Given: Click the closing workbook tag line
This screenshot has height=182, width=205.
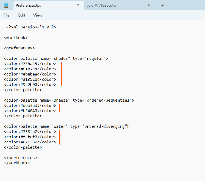Looking at the screenshot, I should pos(17,163).
